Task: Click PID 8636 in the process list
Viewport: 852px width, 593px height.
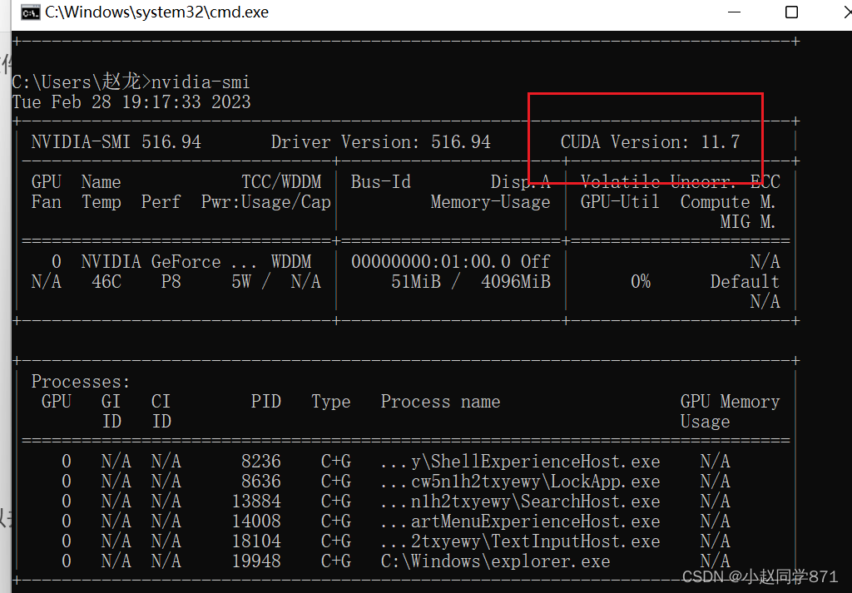Action: (261, 482)
